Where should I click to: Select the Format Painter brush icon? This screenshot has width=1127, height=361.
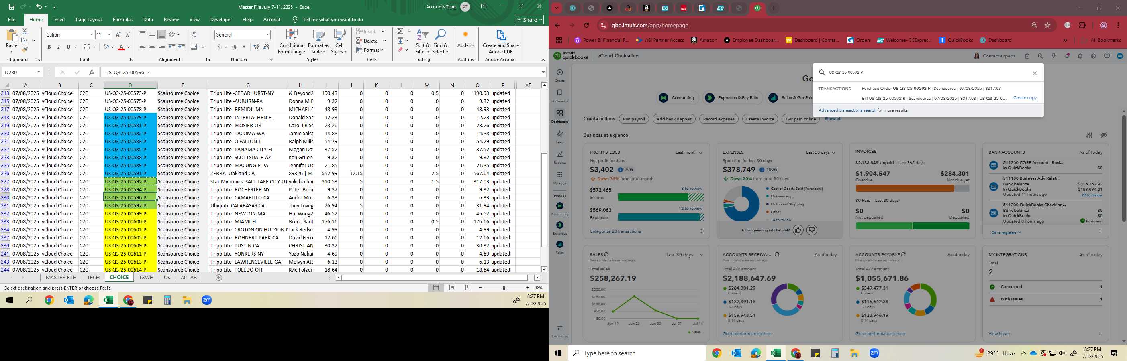pos(24,50)
